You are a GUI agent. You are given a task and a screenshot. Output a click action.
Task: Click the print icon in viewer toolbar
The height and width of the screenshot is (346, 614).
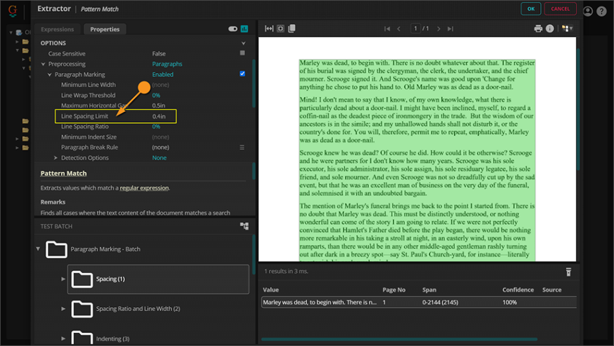click(x=538, y=28)
